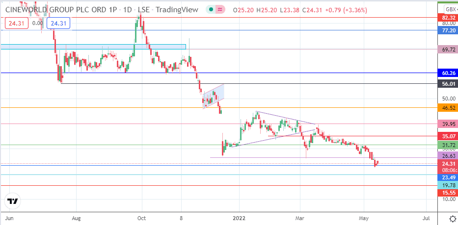Select the light blue rectangle zone near 69.72
Screen dimensions: 458x225
click(93, 47)
